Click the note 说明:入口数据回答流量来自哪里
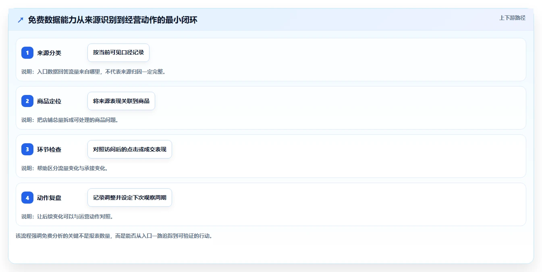Image resolution: width=542 pixels, height=272 pixels. click(x=93, y=72)
